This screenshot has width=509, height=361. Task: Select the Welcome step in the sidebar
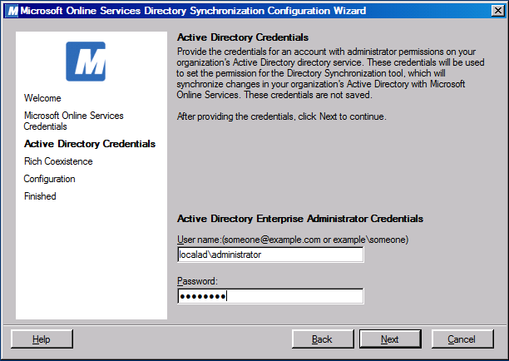42,98
